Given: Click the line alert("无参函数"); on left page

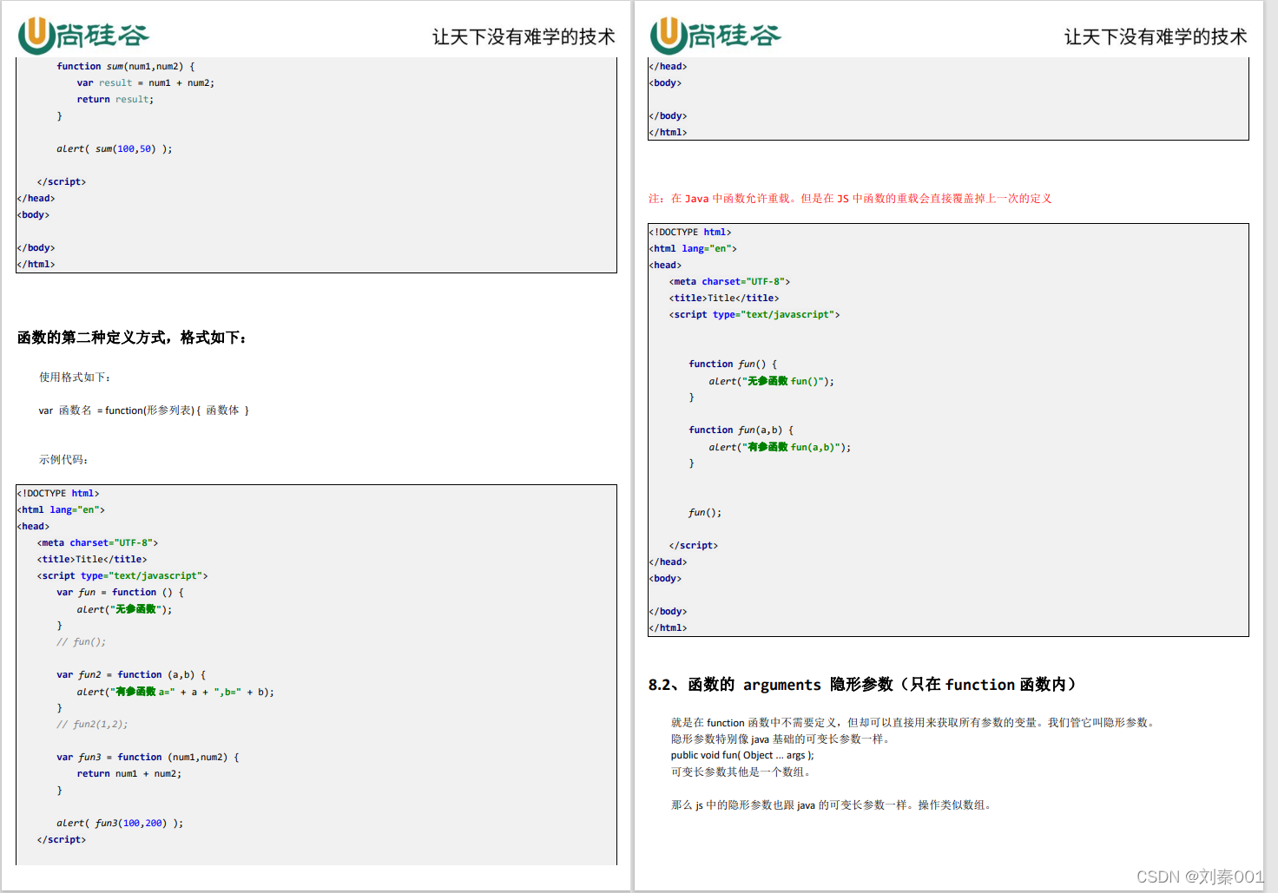Looking at the screenshot, I should (x=124, y=609).
